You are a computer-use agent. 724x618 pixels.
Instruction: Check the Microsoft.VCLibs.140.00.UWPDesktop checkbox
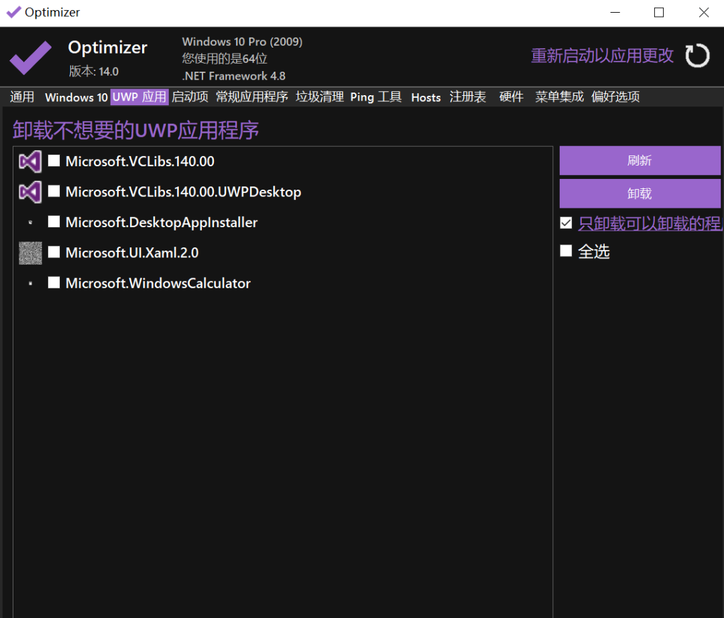click(x=54, y=191)
